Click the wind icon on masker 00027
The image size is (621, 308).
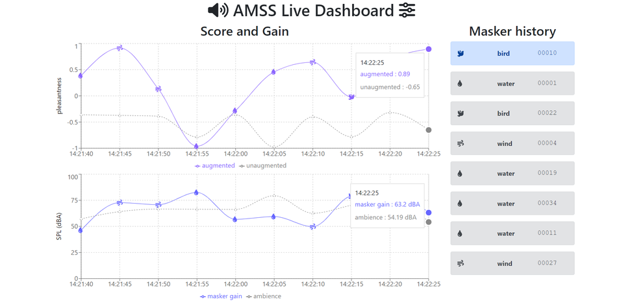461,264
